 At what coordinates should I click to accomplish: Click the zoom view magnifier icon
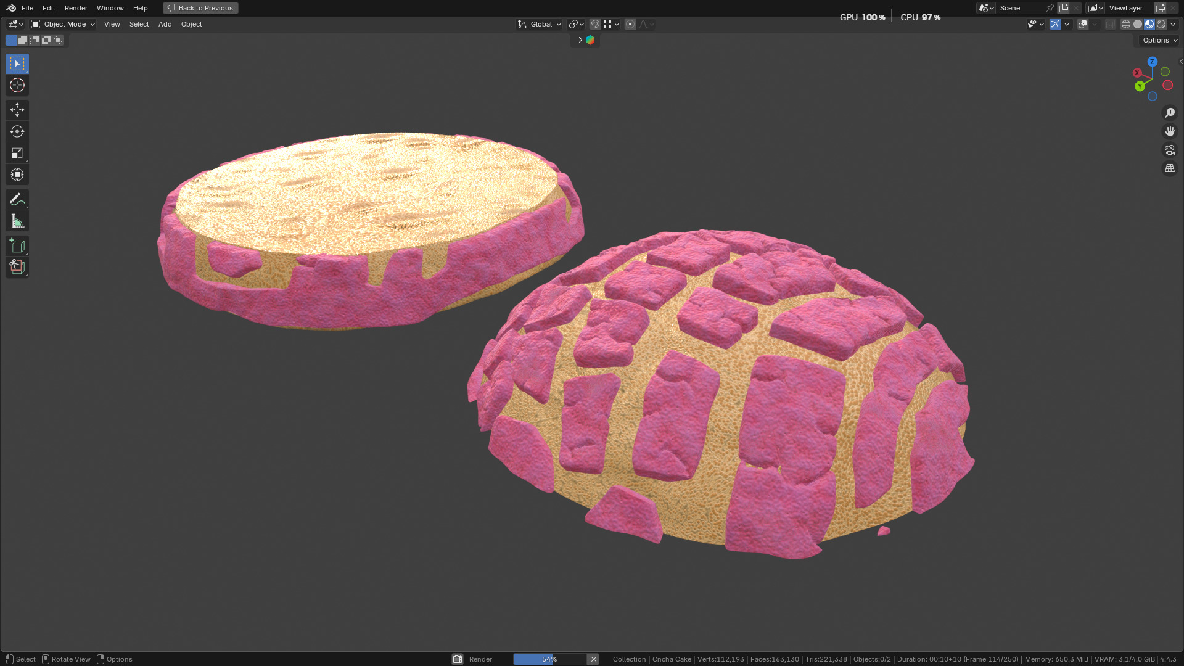(x=1170, y=113)
